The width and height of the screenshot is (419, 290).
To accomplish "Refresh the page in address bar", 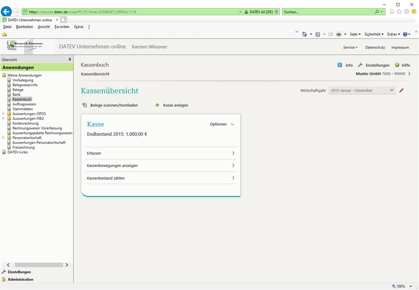I will (x=277, y=12).
